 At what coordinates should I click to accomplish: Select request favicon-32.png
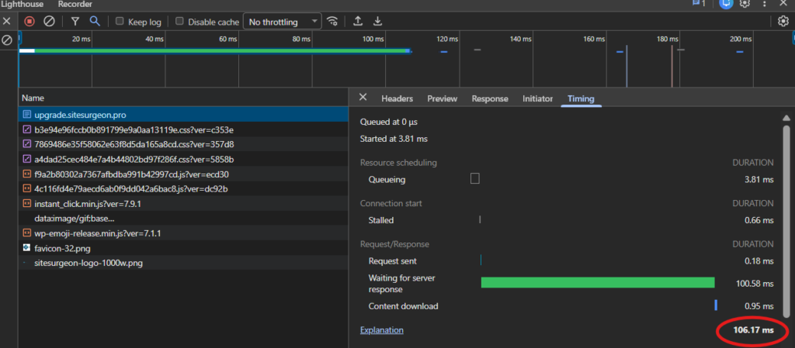click(x=183, y=248)
